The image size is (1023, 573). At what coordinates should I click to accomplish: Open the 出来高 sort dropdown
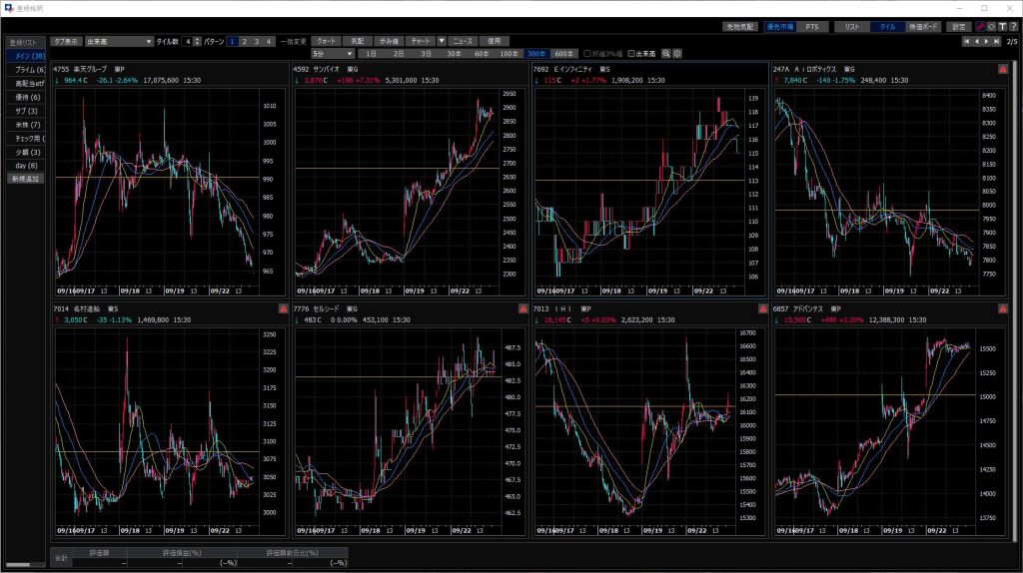117,41
